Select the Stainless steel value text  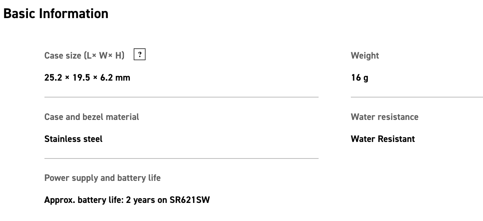click(74, 139)
